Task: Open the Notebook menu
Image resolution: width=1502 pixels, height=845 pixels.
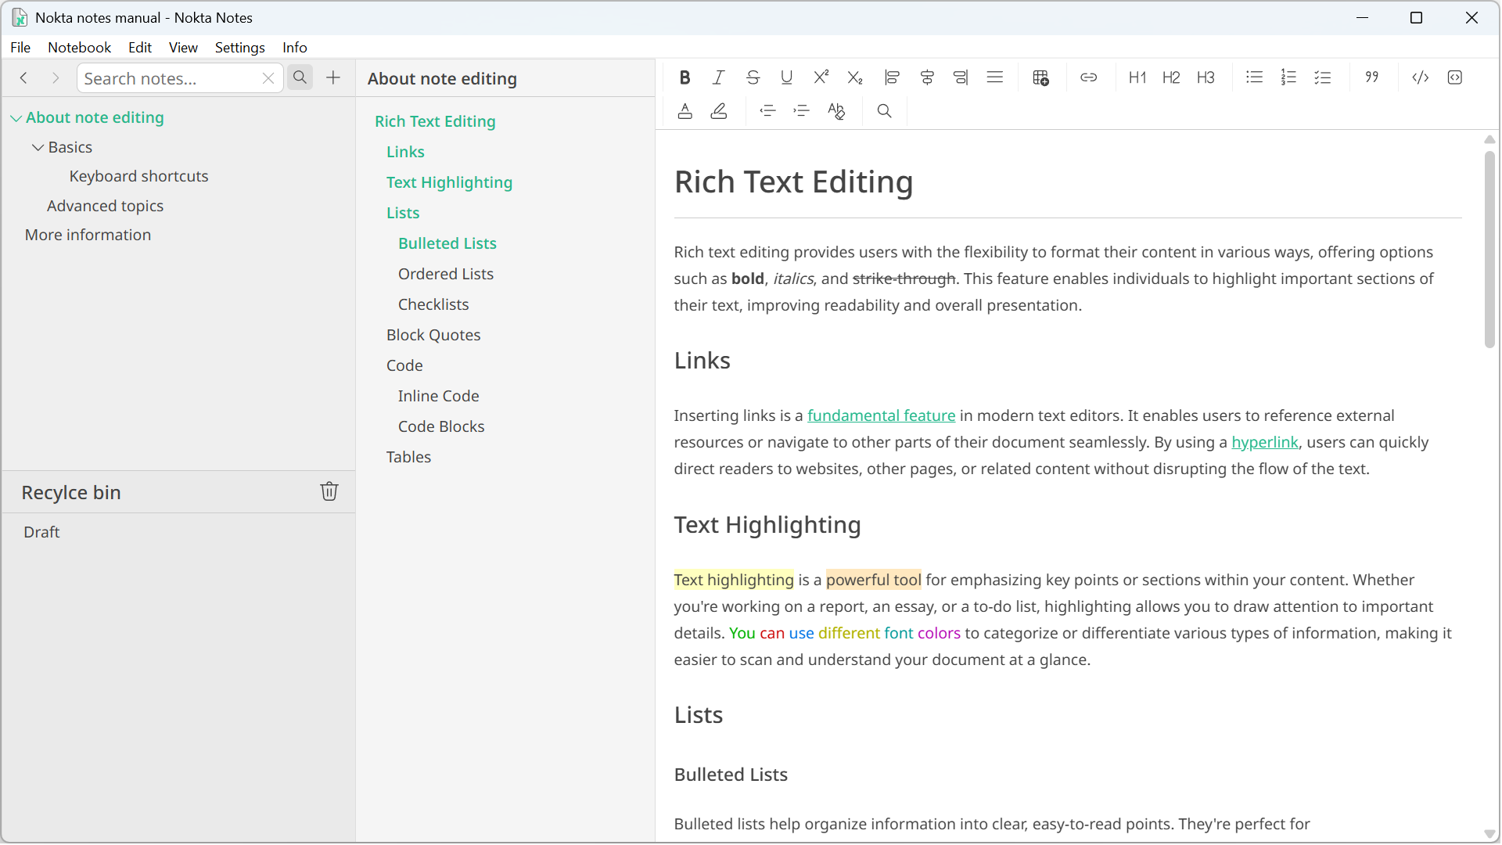Action: 79,47
